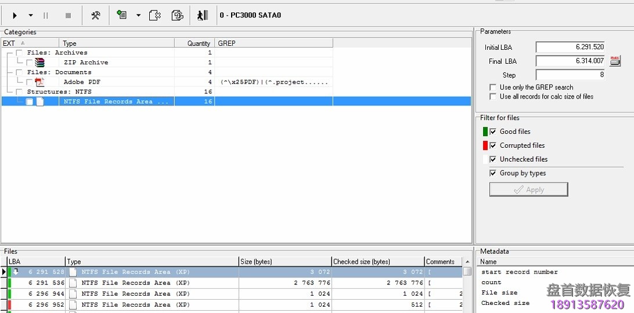Select 'start record number' in Metadata
This screenshot has width=634, height=313.
(x=519, y=272)
